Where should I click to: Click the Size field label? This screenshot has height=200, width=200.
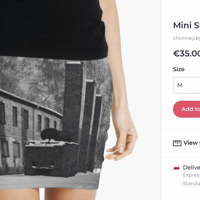(179, 69)
